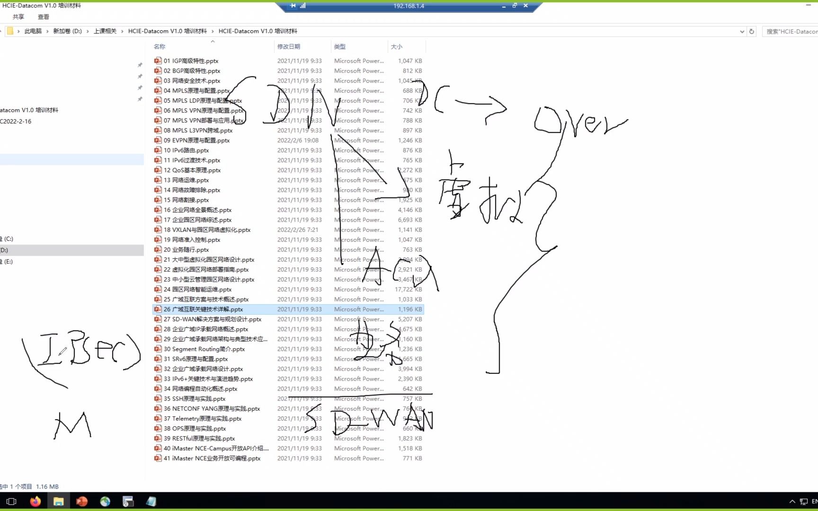Select file 36 NETCONF YANG原理与实践.pptx
Image resolution: width=818 pixels, height=511 pixels.
tap(212, 408)
